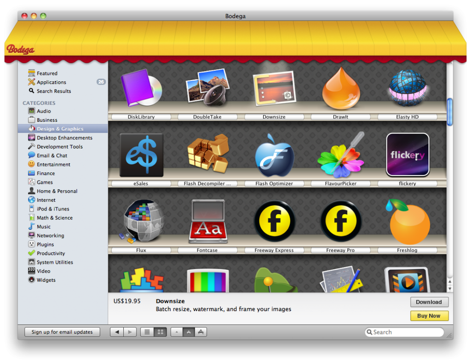Click the Downsize label on shelf

274,117
